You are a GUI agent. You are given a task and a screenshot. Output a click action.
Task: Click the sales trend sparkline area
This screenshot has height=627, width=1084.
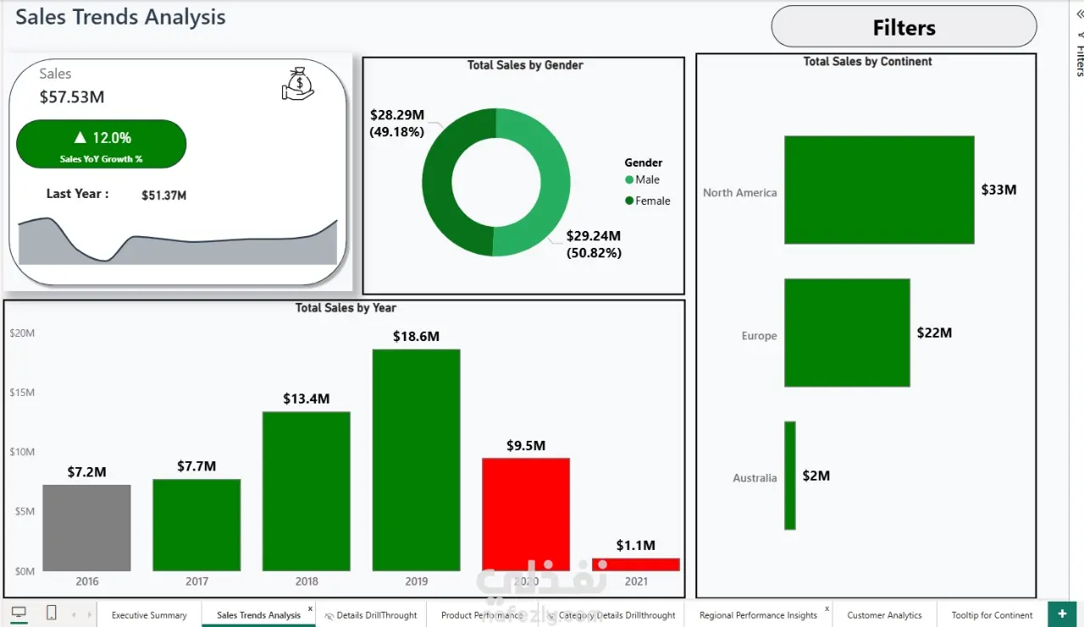(178, 241)
